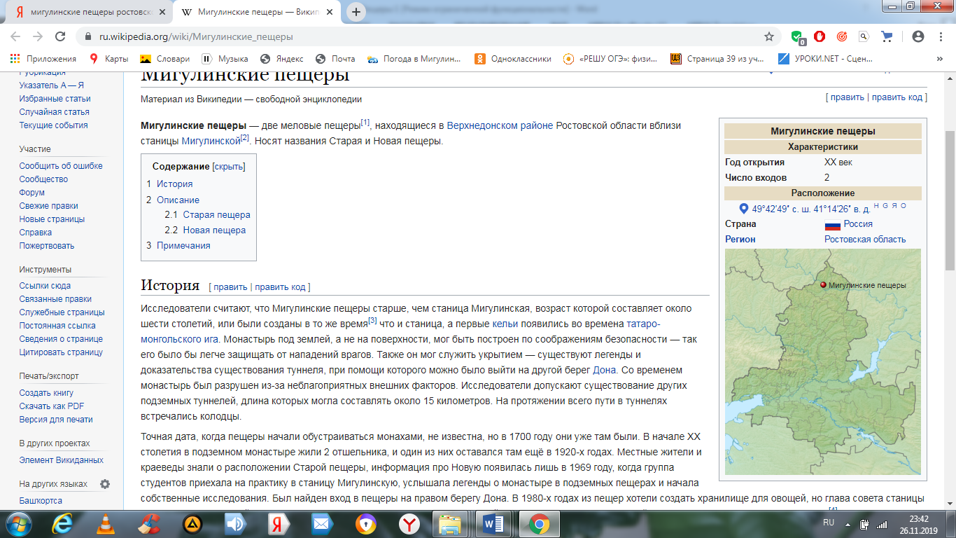Viewport: 956px width, 538px height.
Task: Open the shopping cart extension icon
Action: tap(887, 36)
